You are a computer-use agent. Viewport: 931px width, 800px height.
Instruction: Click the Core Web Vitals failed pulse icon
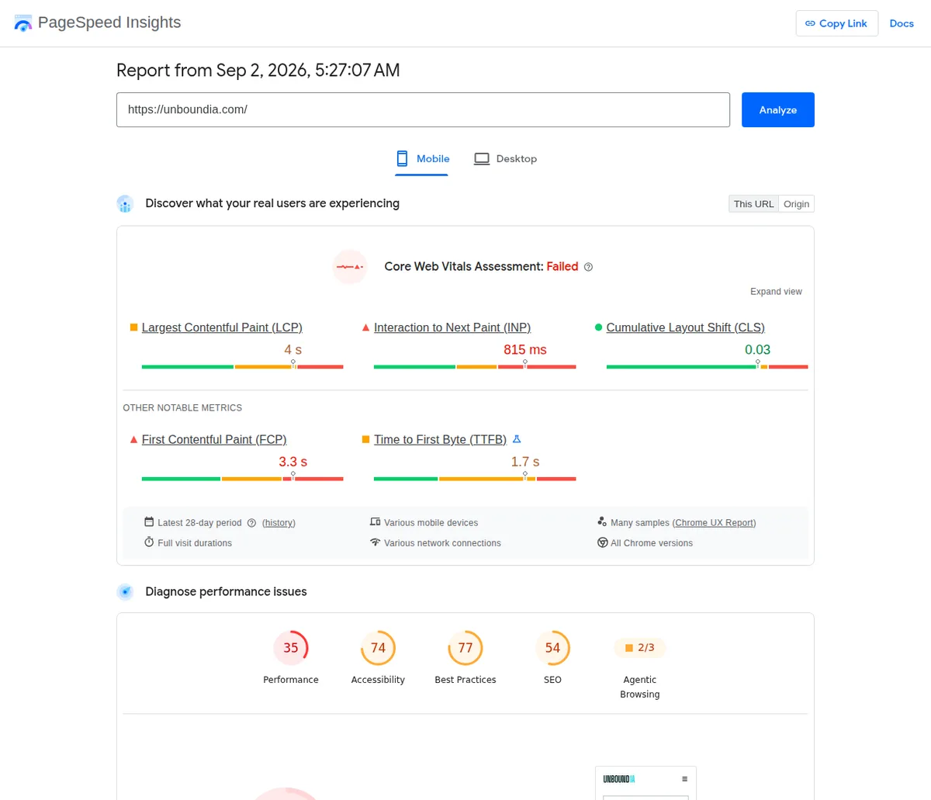350,267
